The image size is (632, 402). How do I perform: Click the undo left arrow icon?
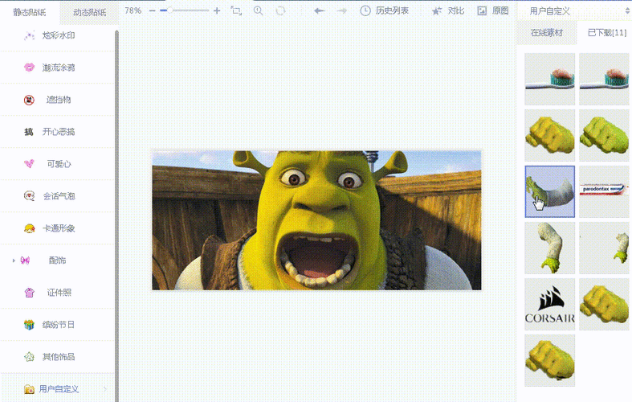coord(319,11)
